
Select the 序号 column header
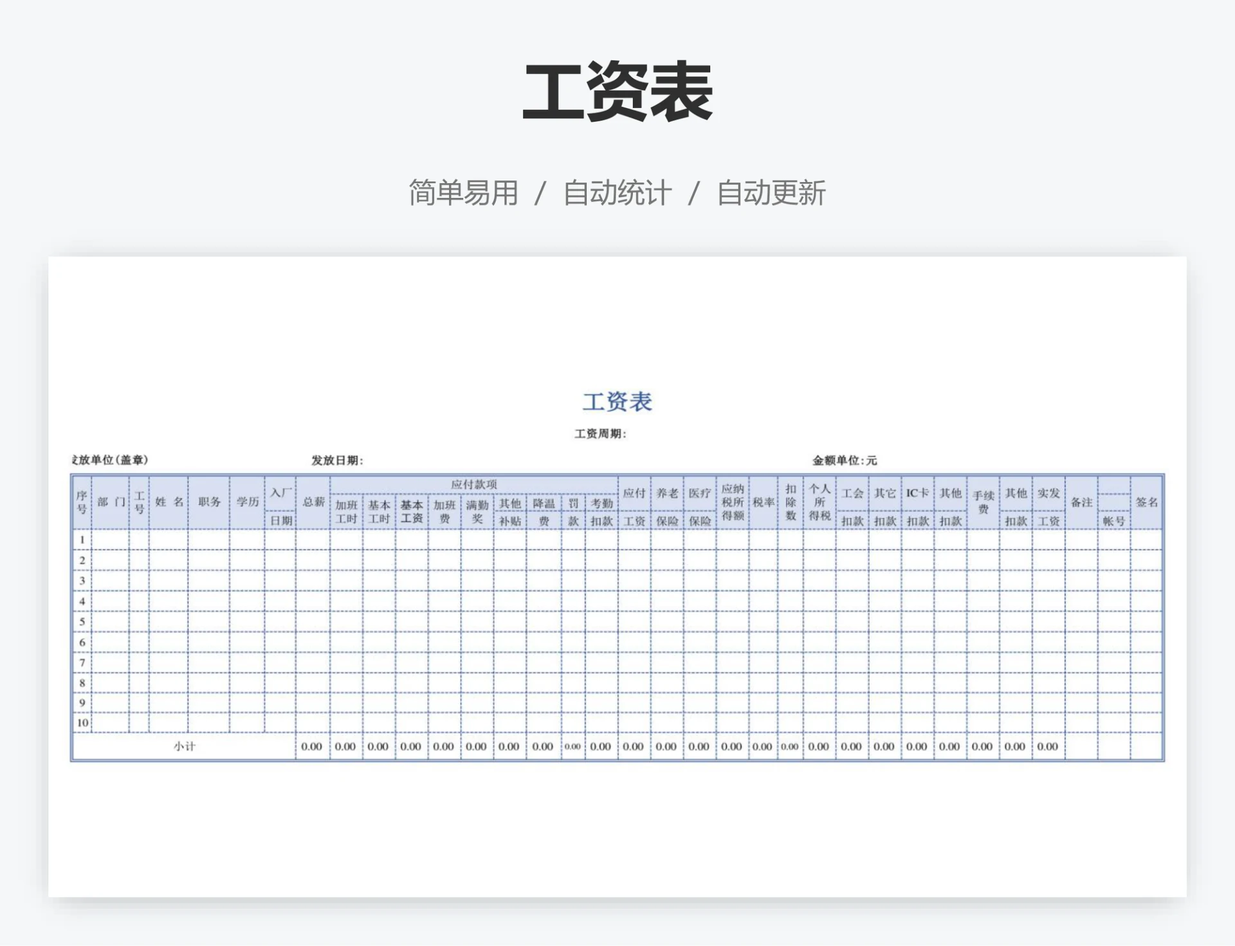[x=82, y=502]
